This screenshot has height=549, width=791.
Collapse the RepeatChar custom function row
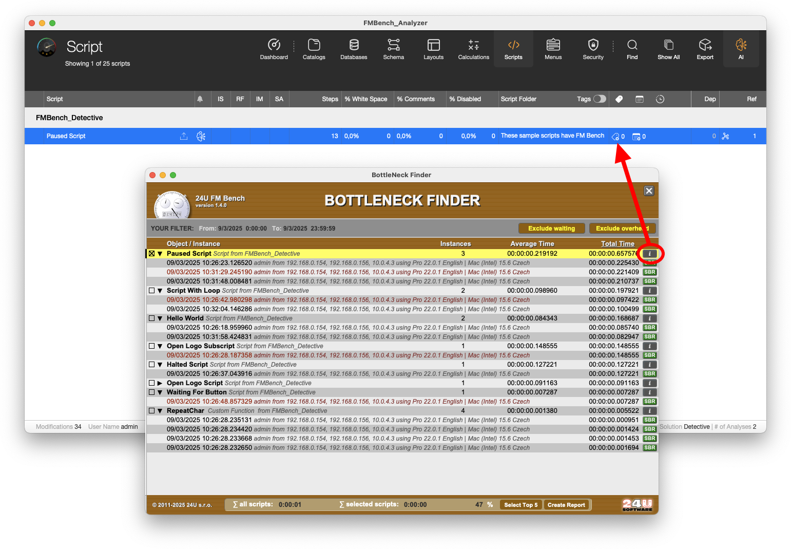(160, 411)
